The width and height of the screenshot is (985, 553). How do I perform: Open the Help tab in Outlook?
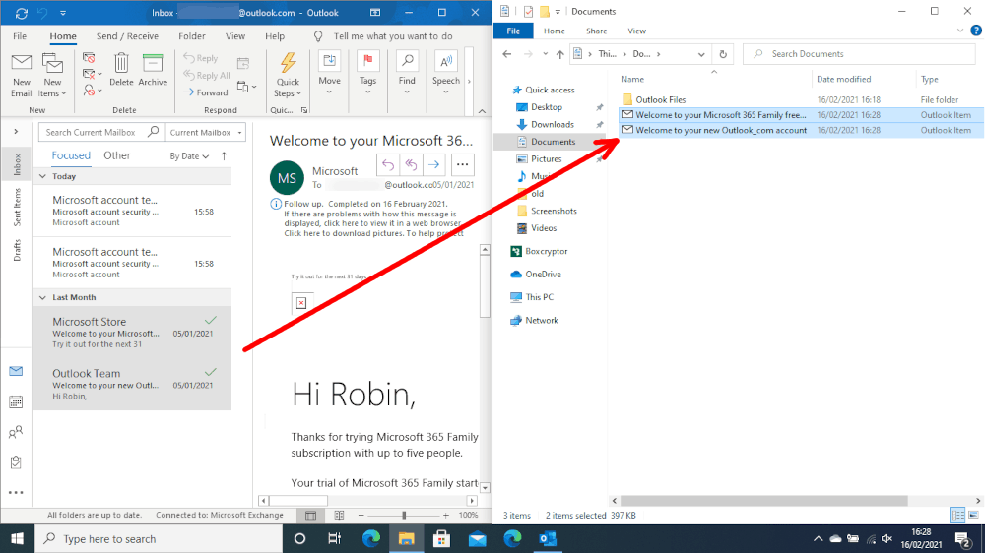tap(275, 36)
